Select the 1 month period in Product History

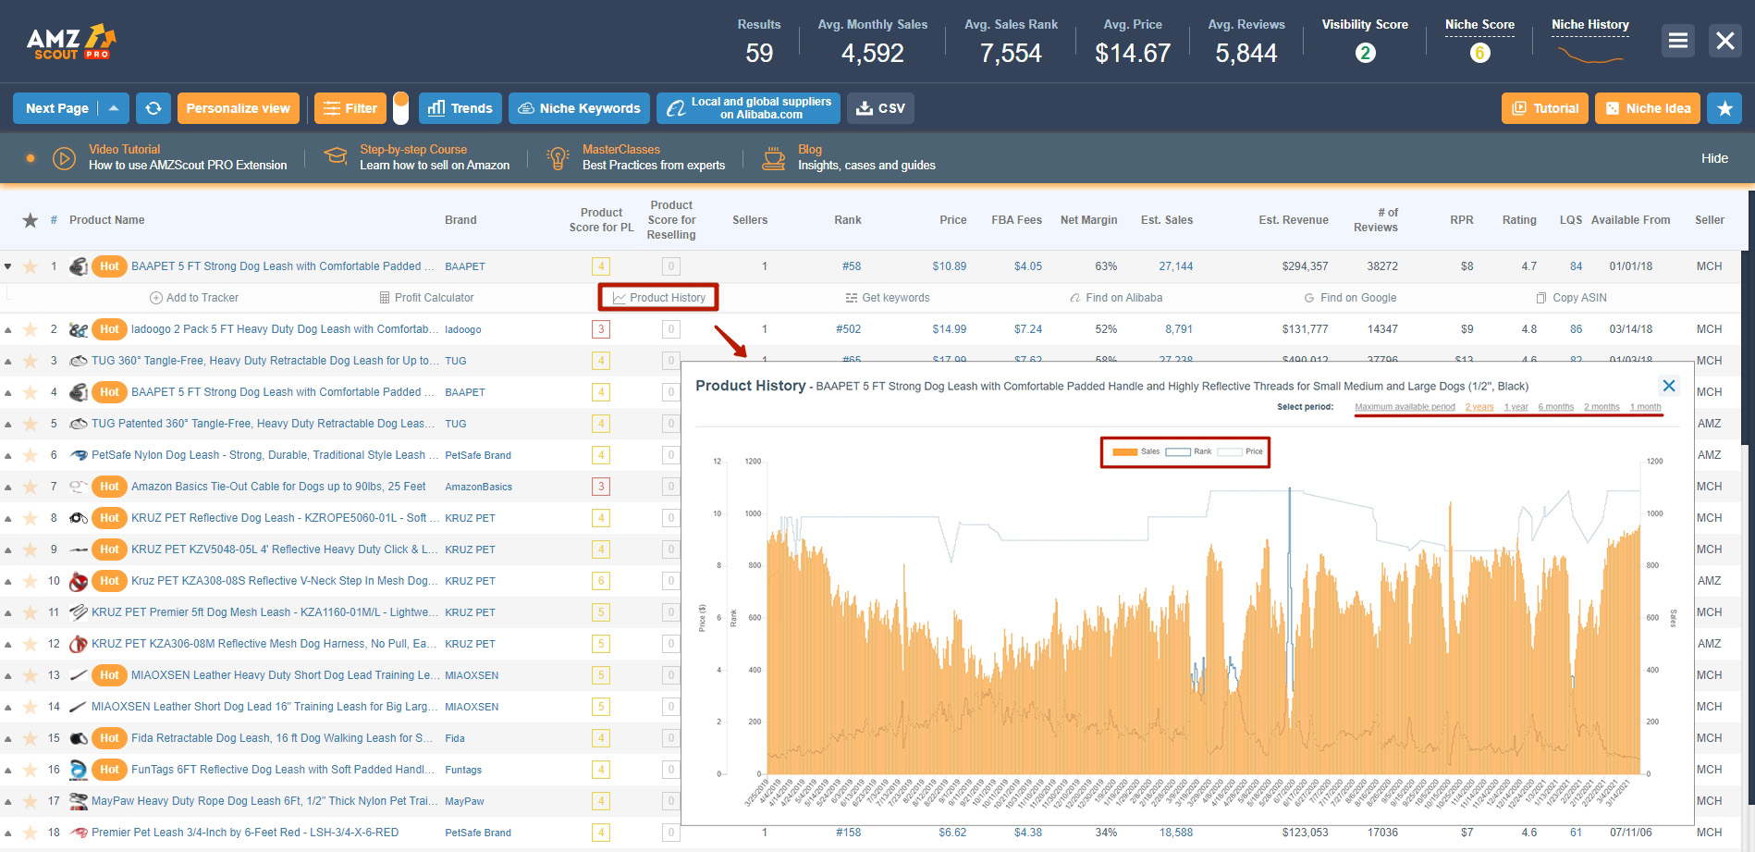1646,406
